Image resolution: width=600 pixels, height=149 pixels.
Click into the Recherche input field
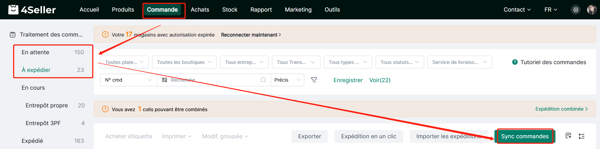tap(213, 80)
